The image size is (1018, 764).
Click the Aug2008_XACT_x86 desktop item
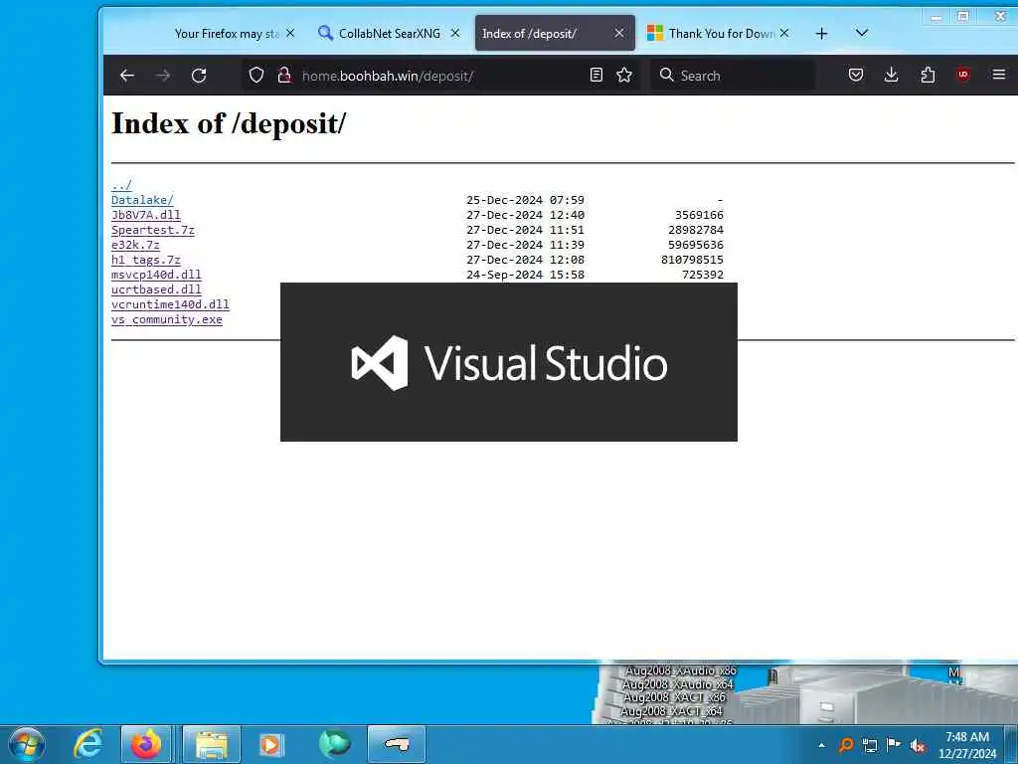point(673,697)
